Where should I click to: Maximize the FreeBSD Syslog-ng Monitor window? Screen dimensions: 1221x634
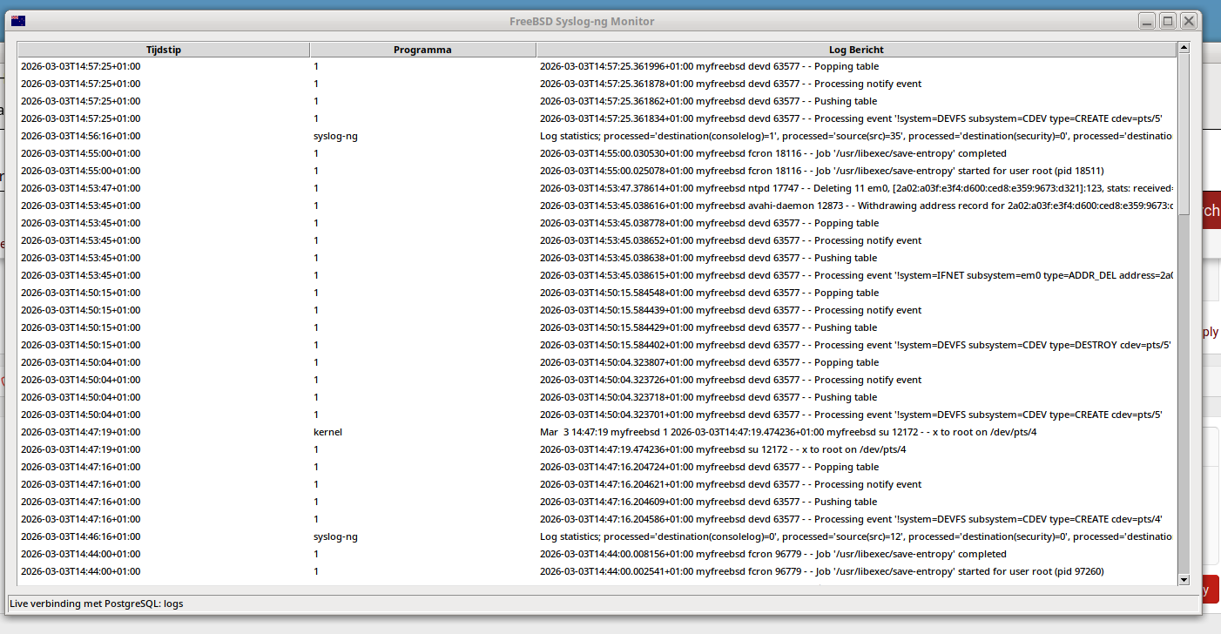tap(1168, 21)
